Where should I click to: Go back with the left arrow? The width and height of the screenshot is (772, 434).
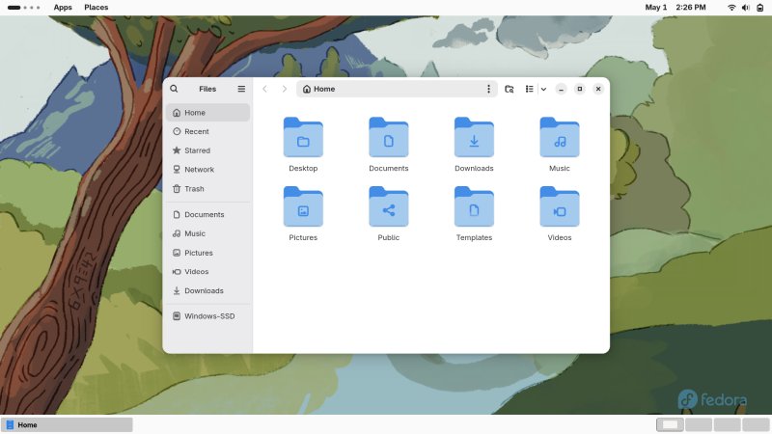pos(264,89)
